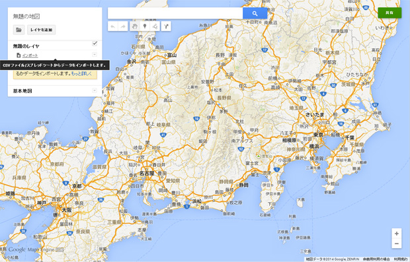Click the いわき label on the map
The image size is (410, 262).
382,28
